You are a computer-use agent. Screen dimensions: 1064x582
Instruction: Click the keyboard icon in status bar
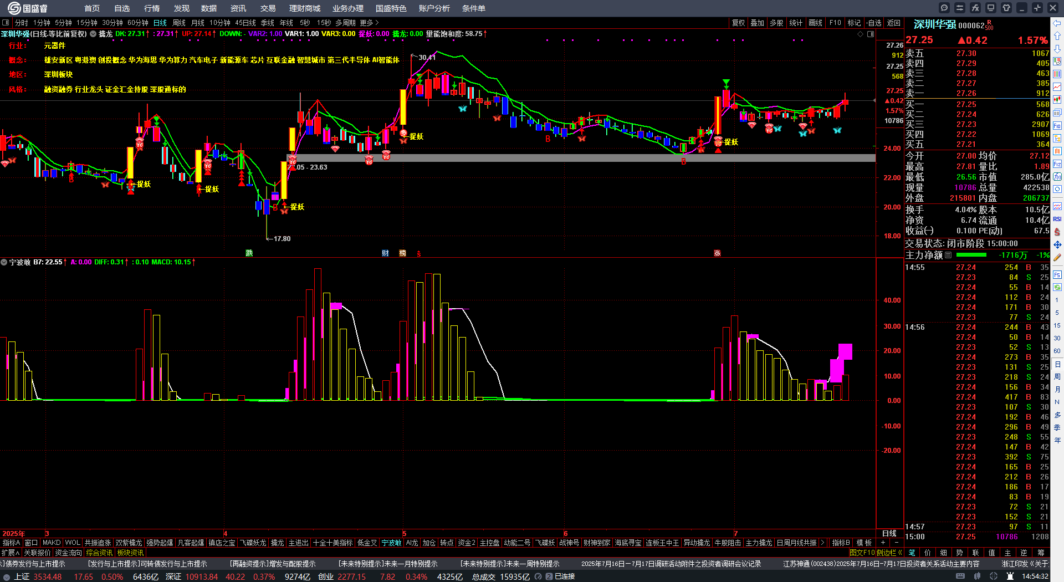960,576
